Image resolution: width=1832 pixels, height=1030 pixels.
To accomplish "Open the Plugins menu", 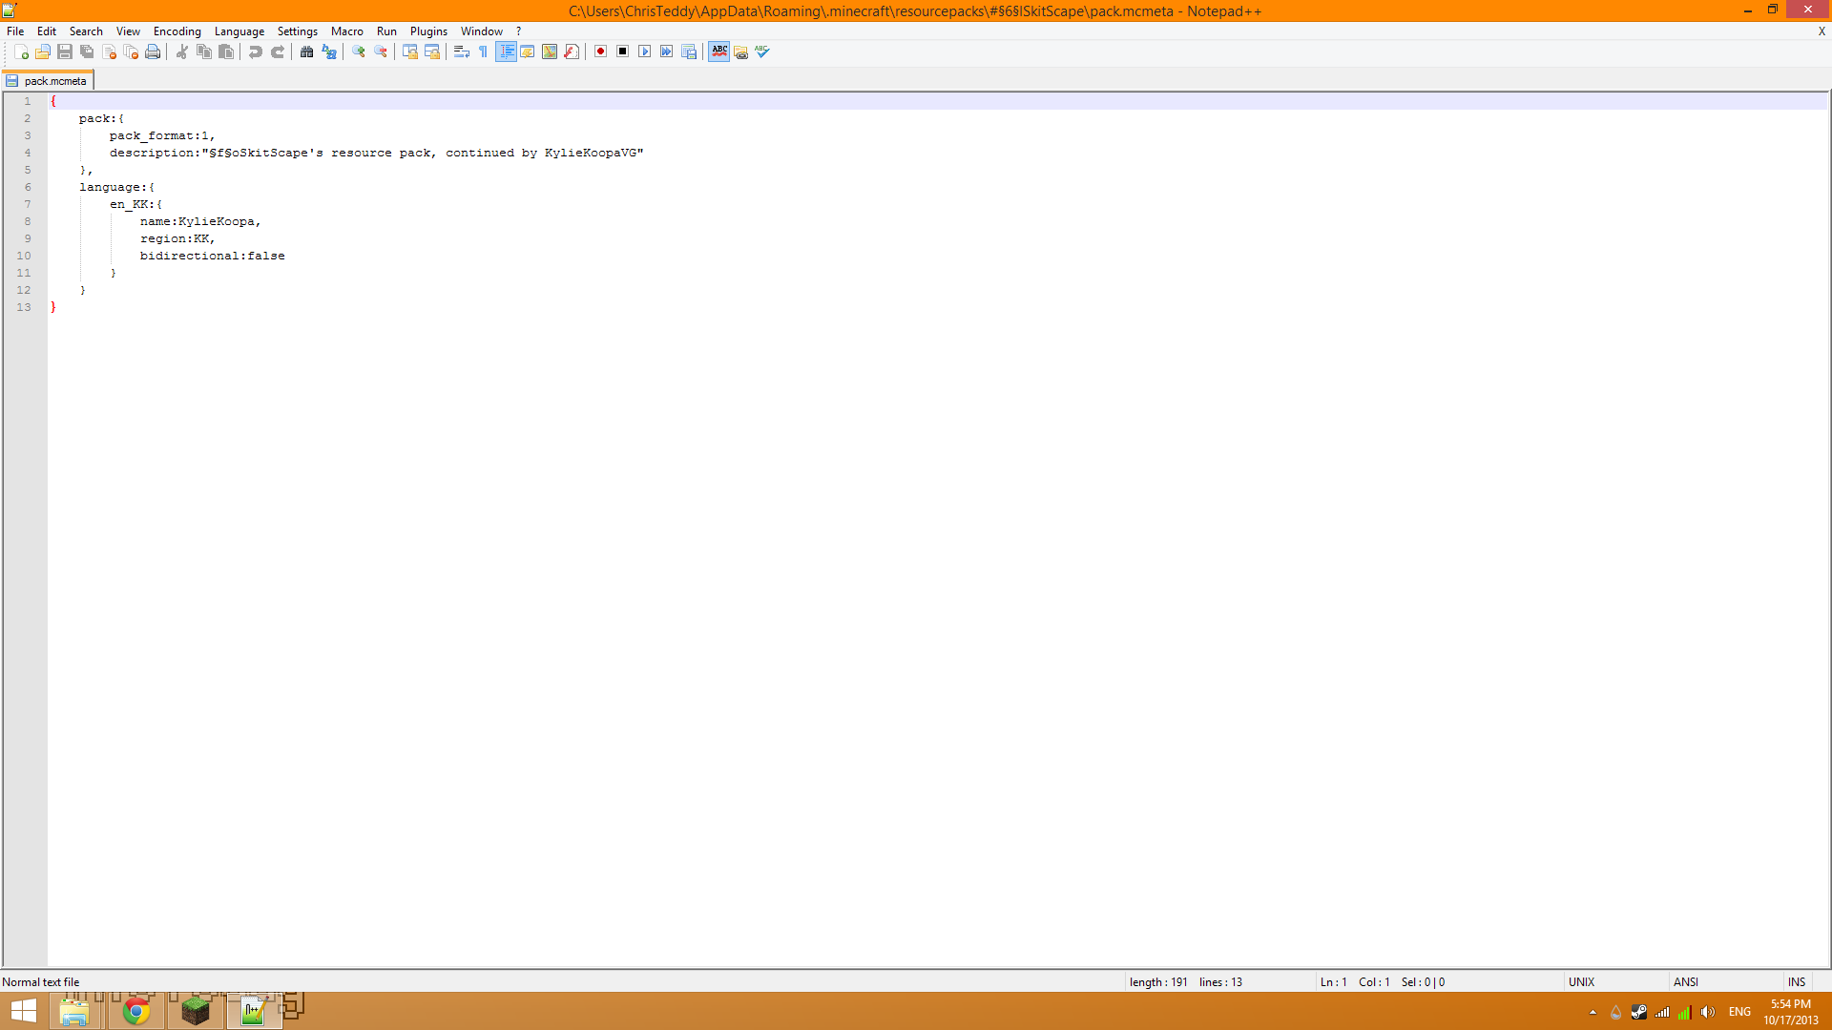I will coord(428,31).
